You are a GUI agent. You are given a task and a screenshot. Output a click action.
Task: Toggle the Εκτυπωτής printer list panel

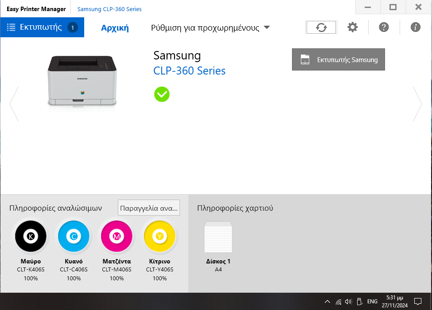[42, 27]
